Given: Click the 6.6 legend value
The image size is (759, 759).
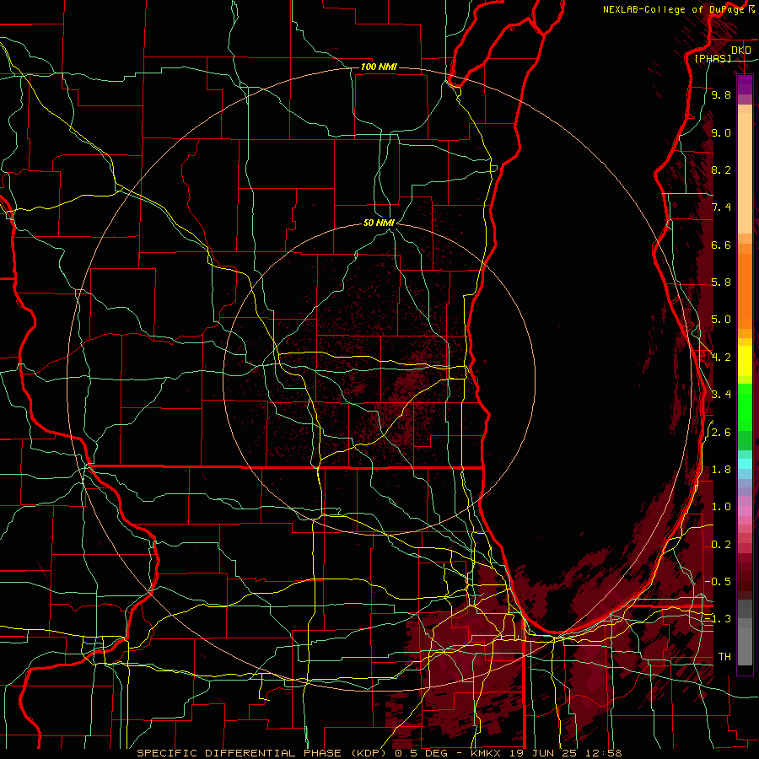Looking at the screenshot, I should [721, 245].
